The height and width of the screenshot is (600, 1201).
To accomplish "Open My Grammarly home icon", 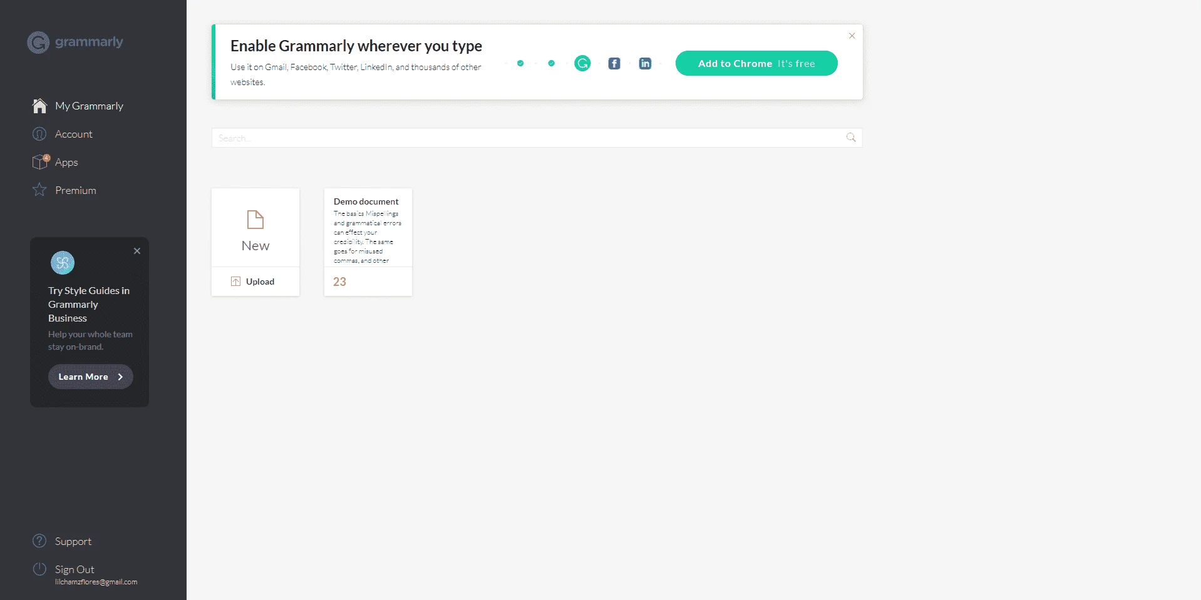I will [x=39, y=106].
